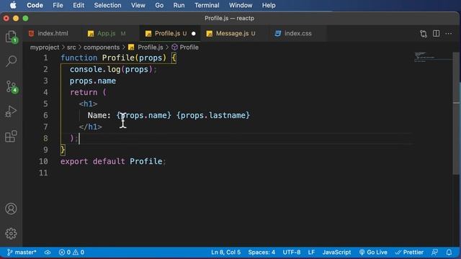The image size is (461, 259).
Task: Expand the Profile symbol breadcrumb
Action: 189,47
